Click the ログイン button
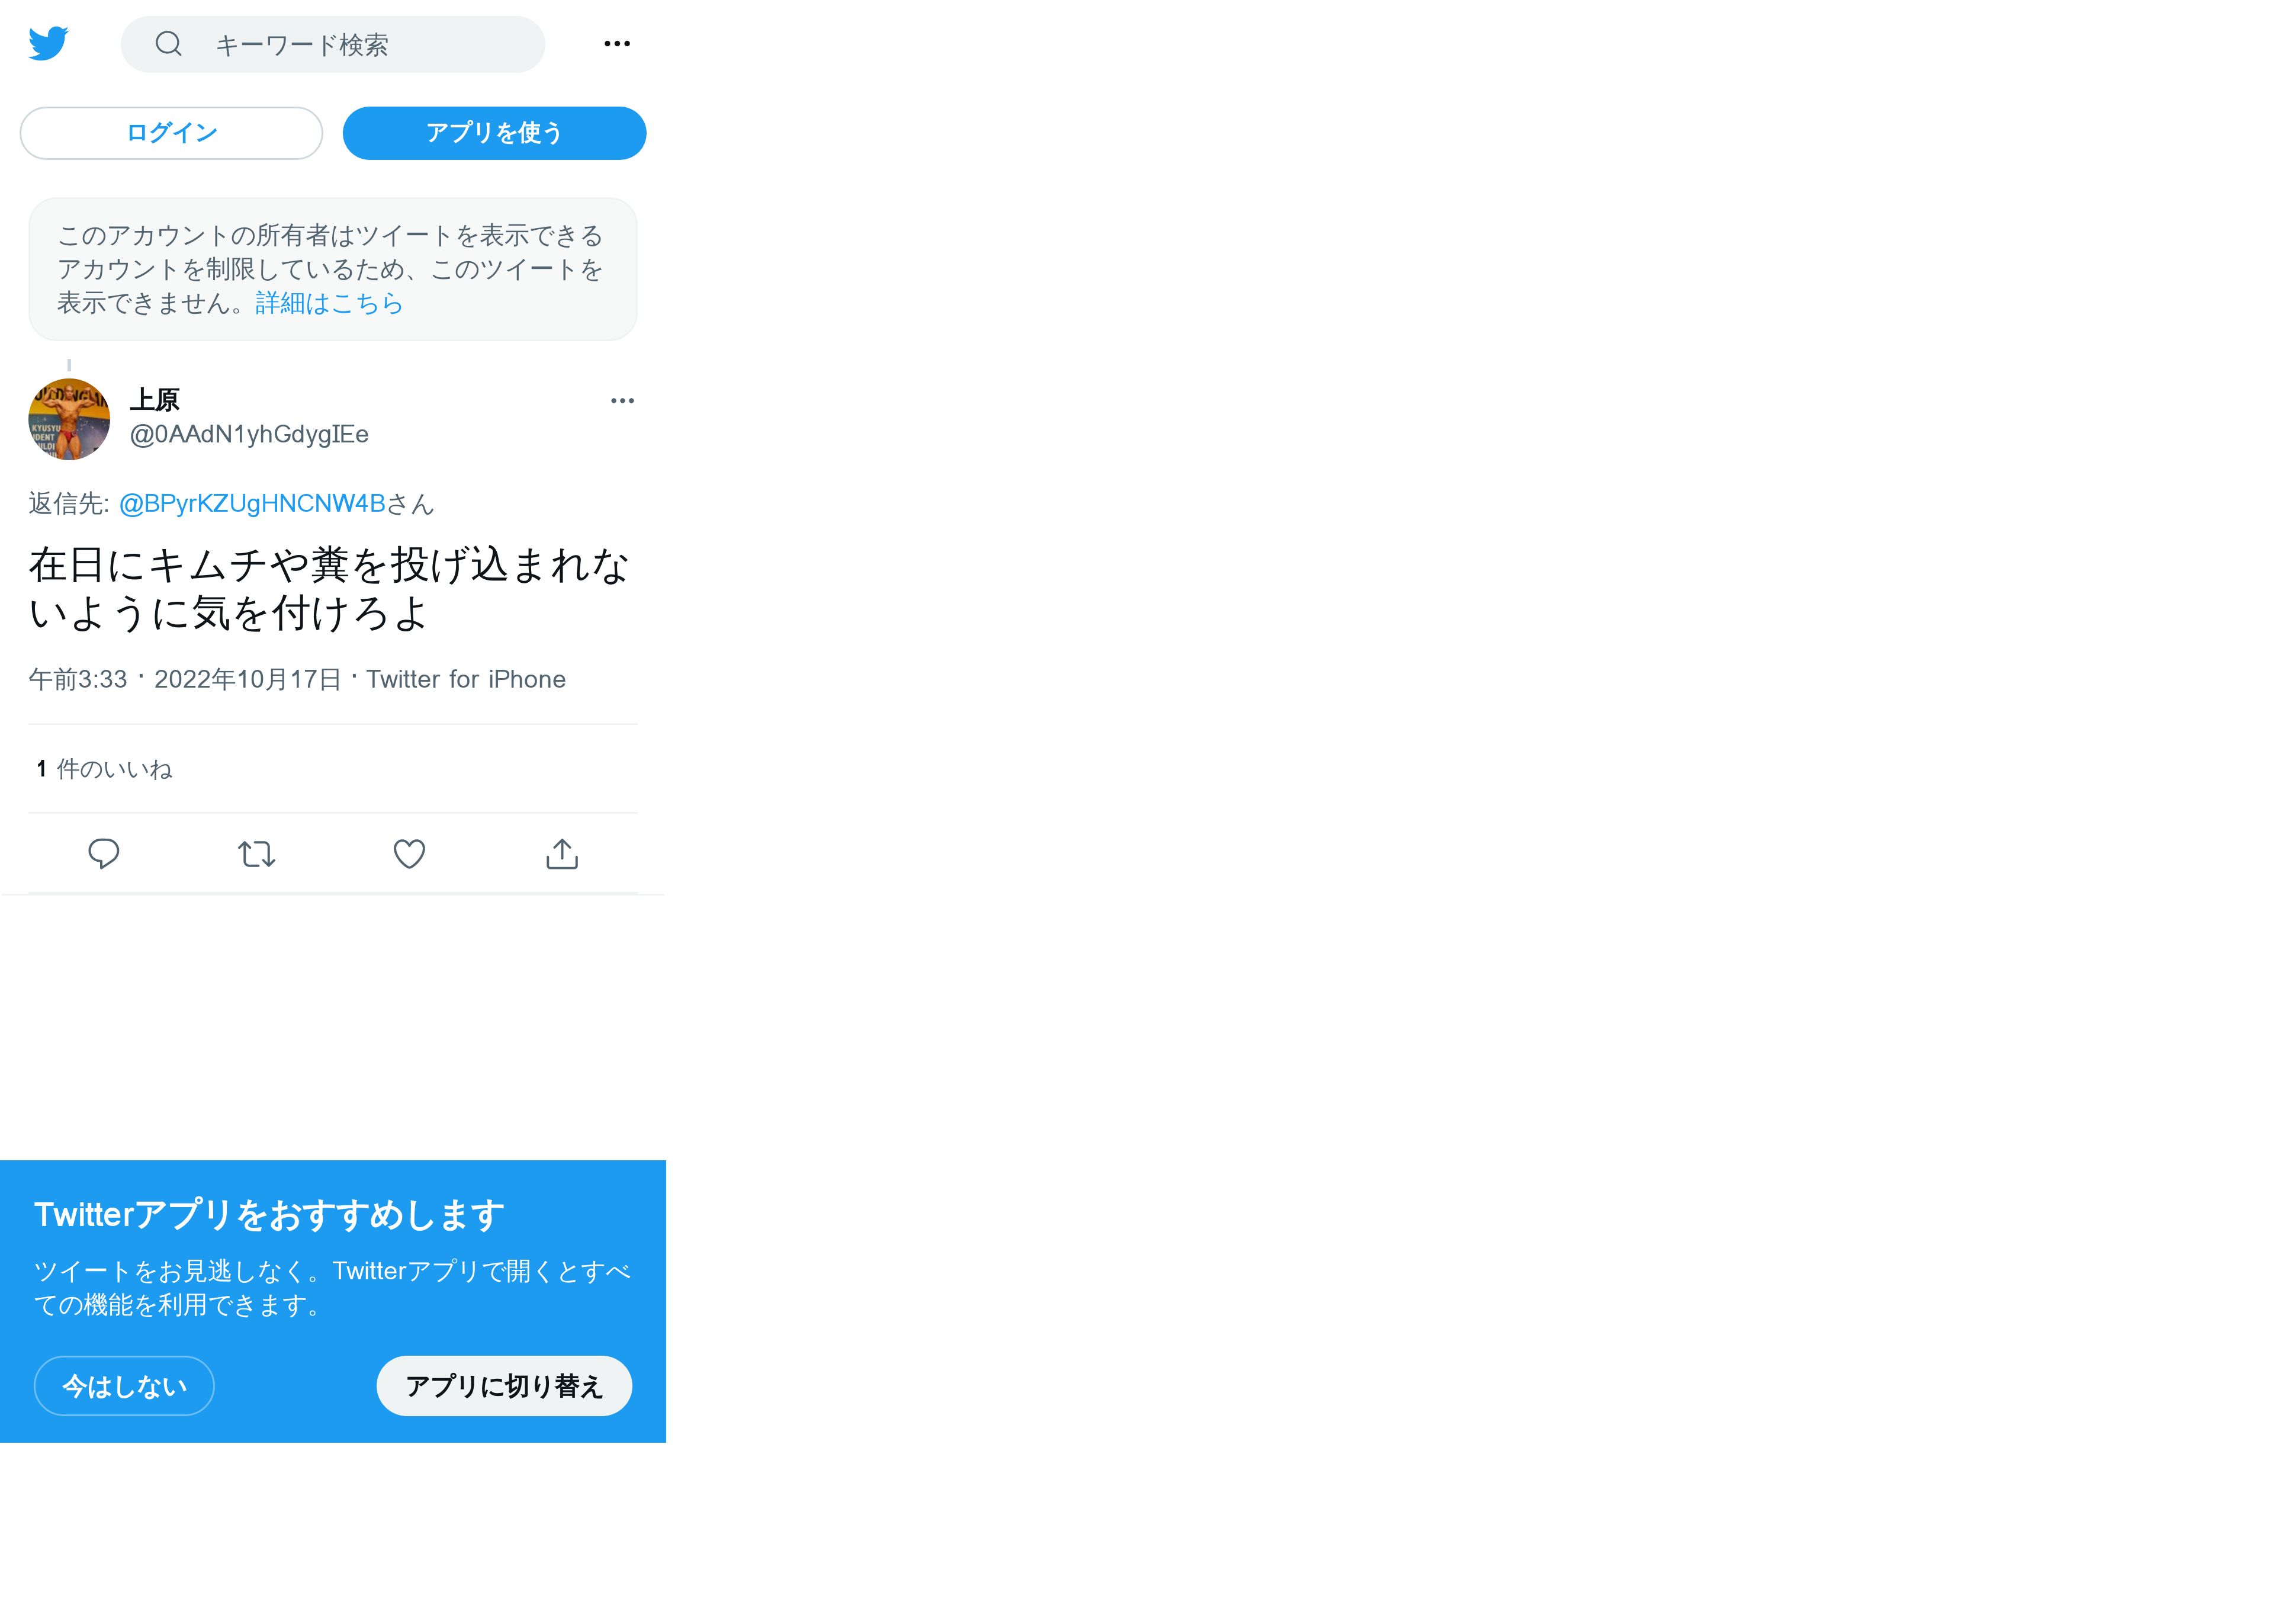This screenshot has height=1624, width=2281. 171,133
